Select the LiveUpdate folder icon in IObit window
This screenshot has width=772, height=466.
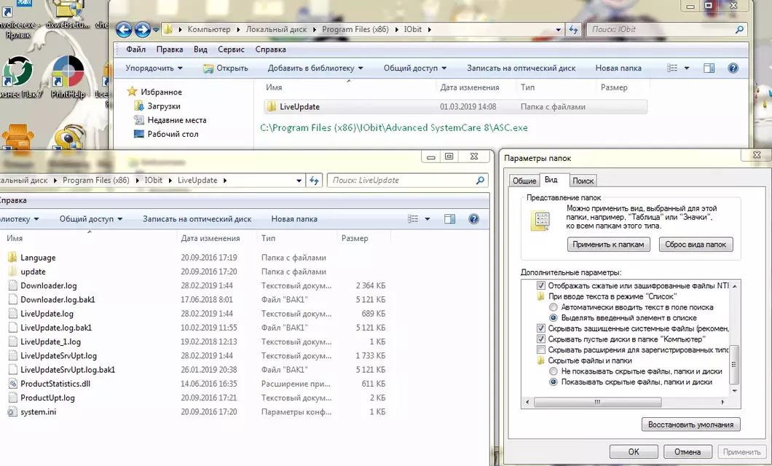271,107
